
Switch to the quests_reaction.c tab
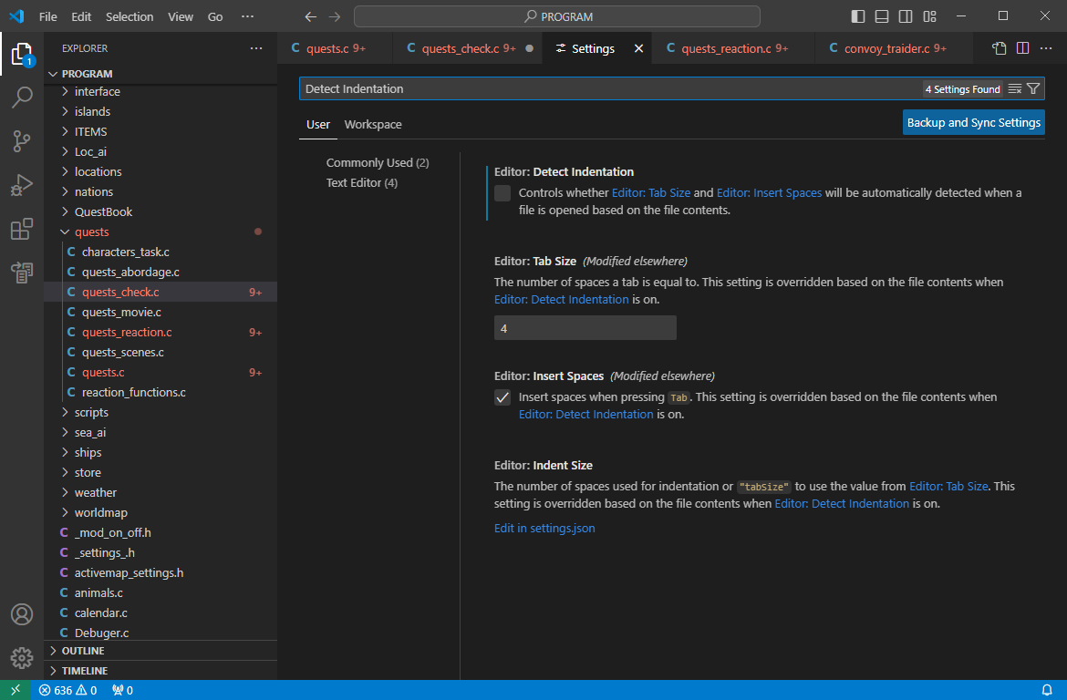(x=725, y=48)
